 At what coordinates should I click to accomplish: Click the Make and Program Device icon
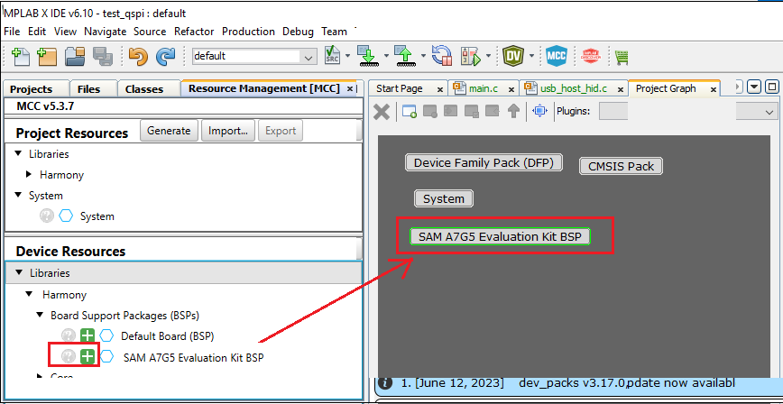[368, 55]
